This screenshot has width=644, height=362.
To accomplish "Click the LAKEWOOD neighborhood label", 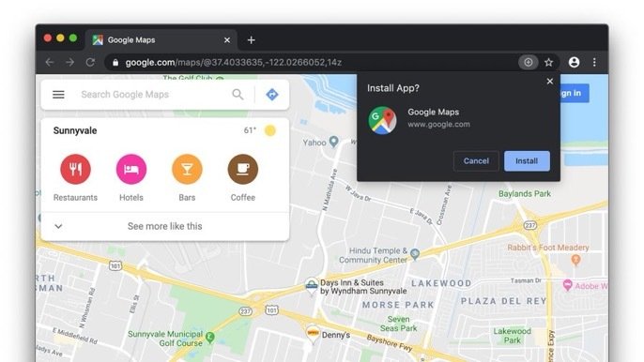I will (441, 283).
